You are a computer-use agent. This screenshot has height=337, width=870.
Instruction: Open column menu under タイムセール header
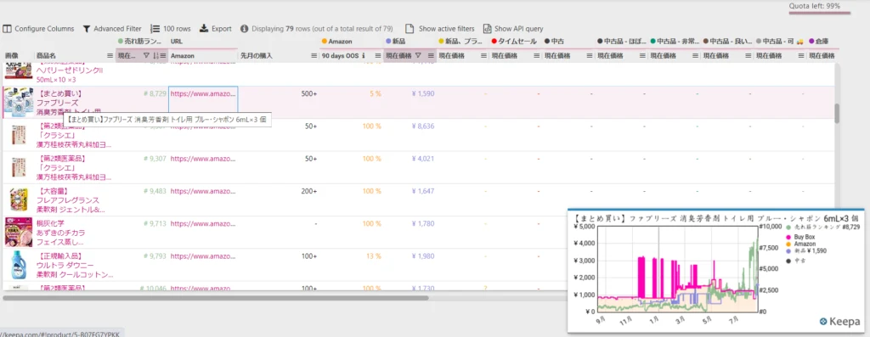pos(537,55)
